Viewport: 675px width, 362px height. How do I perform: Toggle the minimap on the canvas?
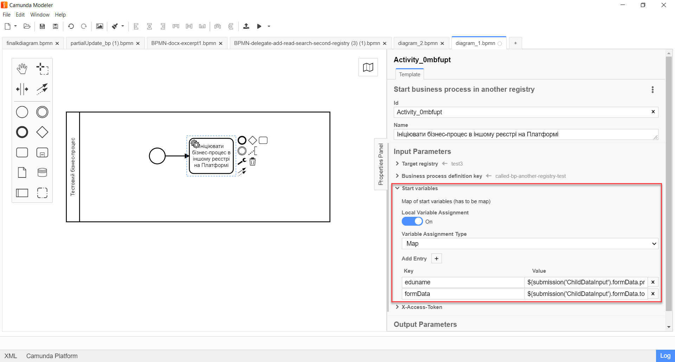coord(368,67)
